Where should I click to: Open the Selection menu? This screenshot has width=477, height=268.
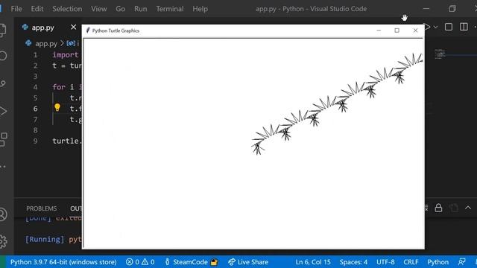[x=67, y=9]
